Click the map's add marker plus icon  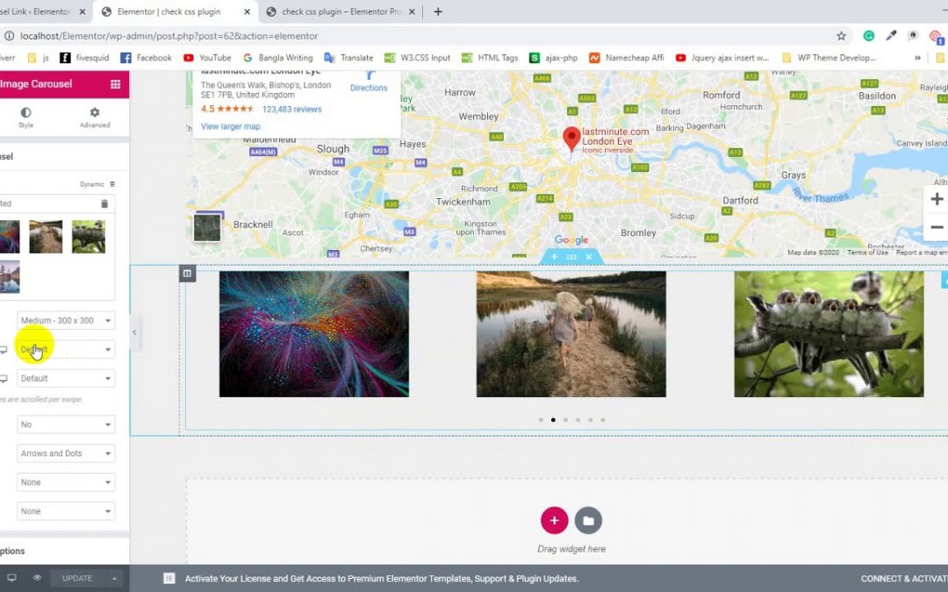pyautogui.click(x=553, y=257)
